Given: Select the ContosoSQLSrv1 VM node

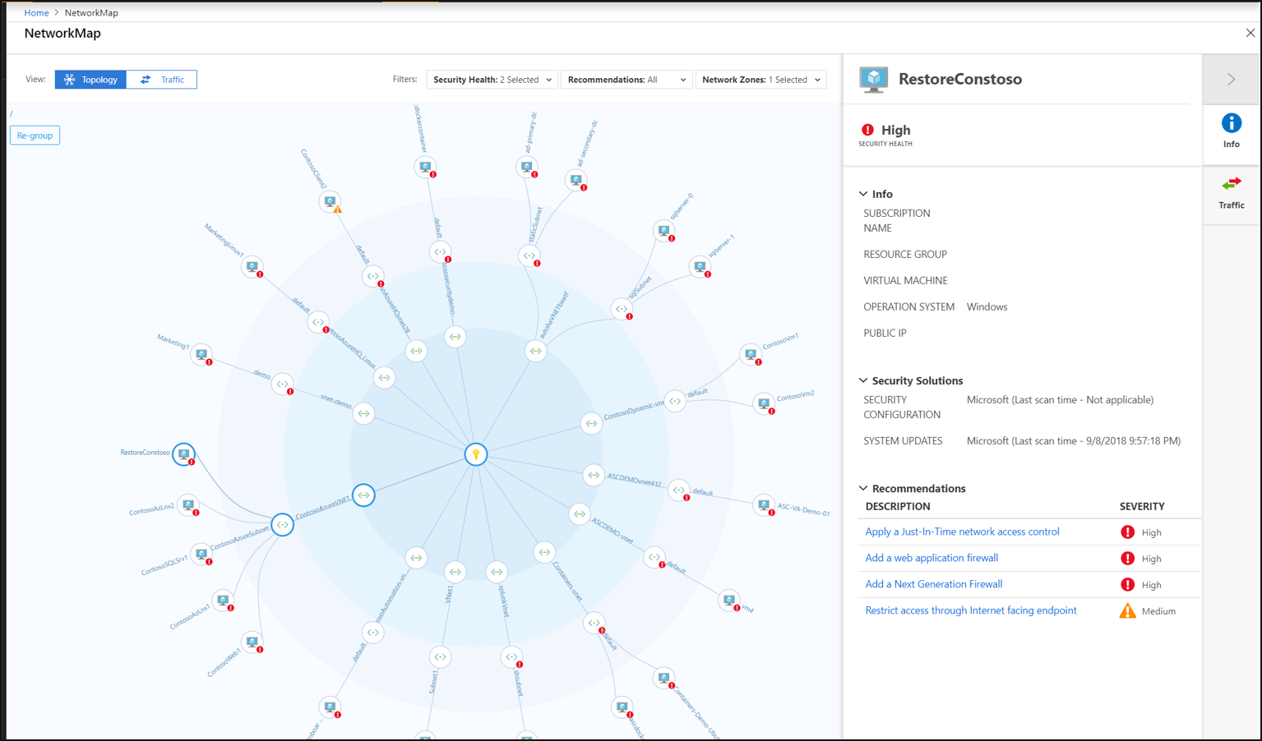Looking at the screenshot, I should pyautogui.click(x=201, y=553).
